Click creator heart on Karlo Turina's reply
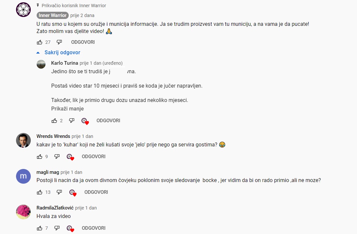This screenshot has width=357, height=234. tap(85, 121)
